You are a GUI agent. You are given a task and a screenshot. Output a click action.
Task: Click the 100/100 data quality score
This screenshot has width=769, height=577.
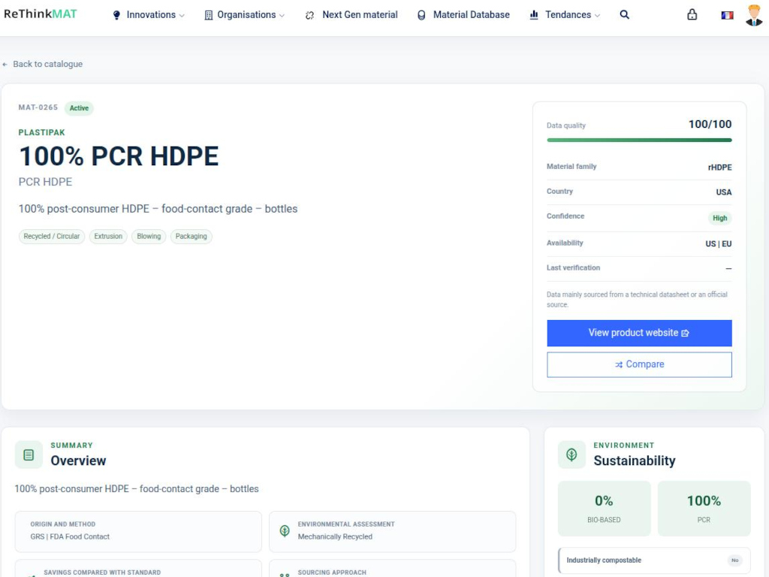coord(710,124)
